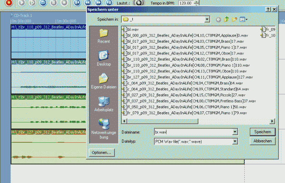Open the Optionen... settings button
The width and height of the screenshot is (285, 183).
click(x=102, y=152)
